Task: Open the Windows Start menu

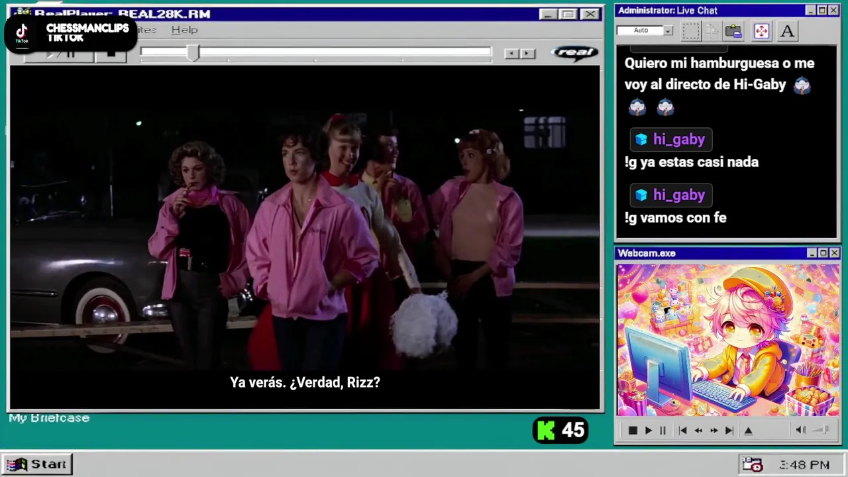Action: [36, 464]
